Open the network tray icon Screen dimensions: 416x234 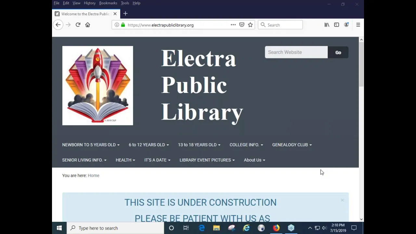pyautogui.click(x=317, y=228)
